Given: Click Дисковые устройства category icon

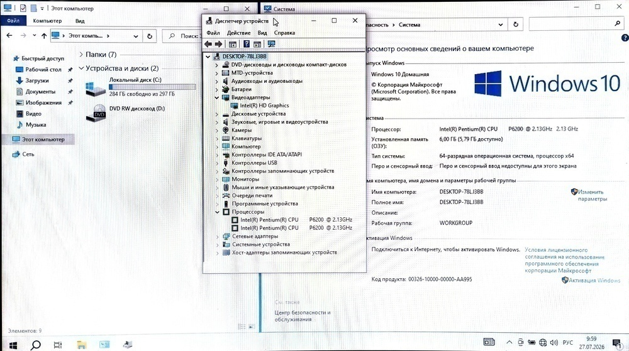Looking at the screenshot, I should [x=225, y=114].
